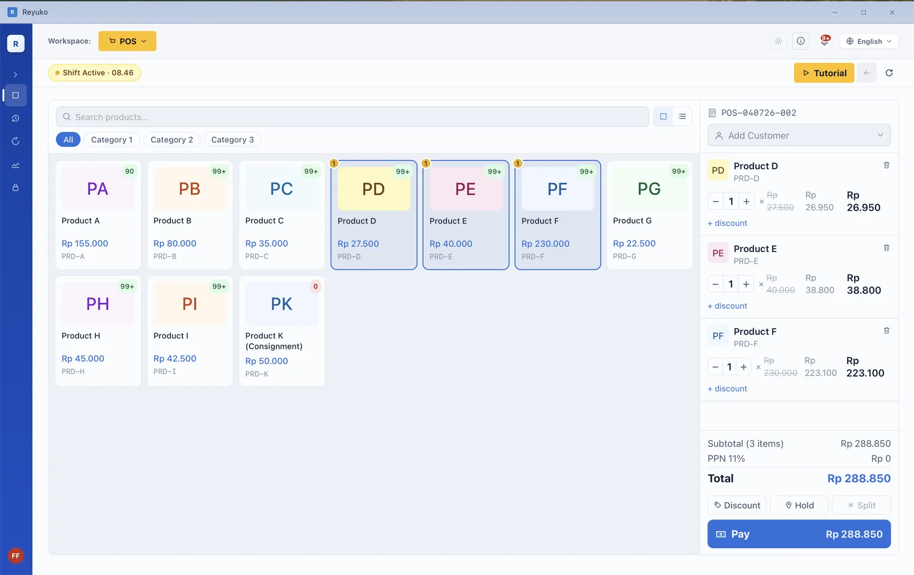Click the Reyuko R logo in sidebar
Viewport: 914px width, 575px height.
tap(15, 43)
